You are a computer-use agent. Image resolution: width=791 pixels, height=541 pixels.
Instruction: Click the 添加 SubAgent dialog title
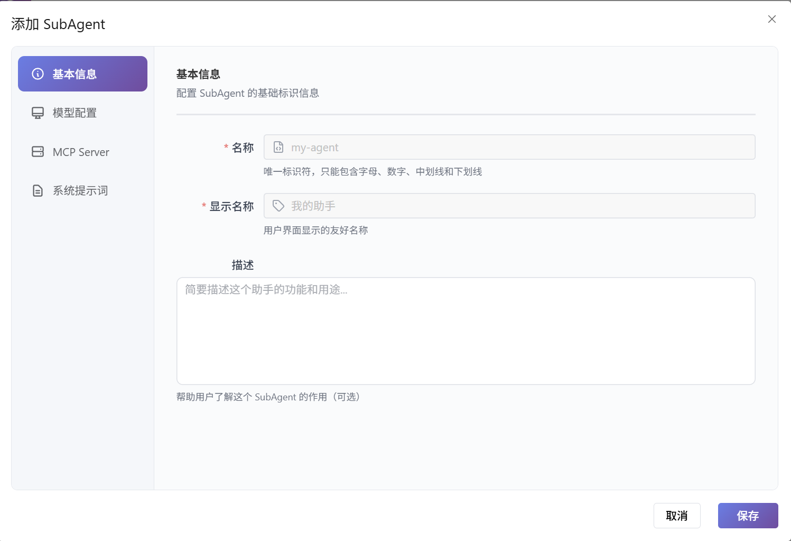coord(58,24)
